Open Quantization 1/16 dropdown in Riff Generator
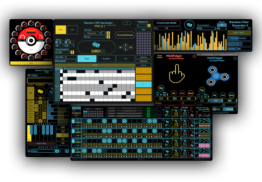Viewport: 262px width, 182px height. click(63, 52)
